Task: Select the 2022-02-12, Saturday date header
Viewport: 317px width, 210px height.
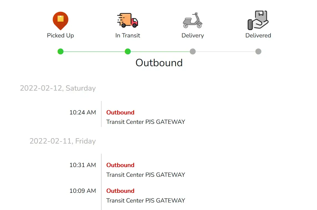Action: (58, 88)
